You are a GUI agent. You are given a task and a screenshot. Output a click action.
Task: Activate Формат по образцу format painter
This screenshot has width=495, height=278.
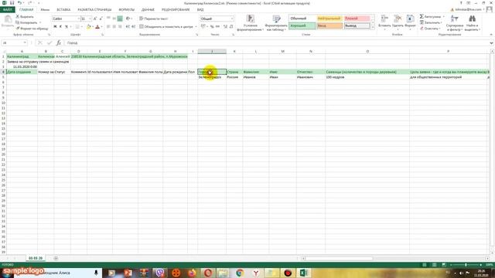point(32,29)
